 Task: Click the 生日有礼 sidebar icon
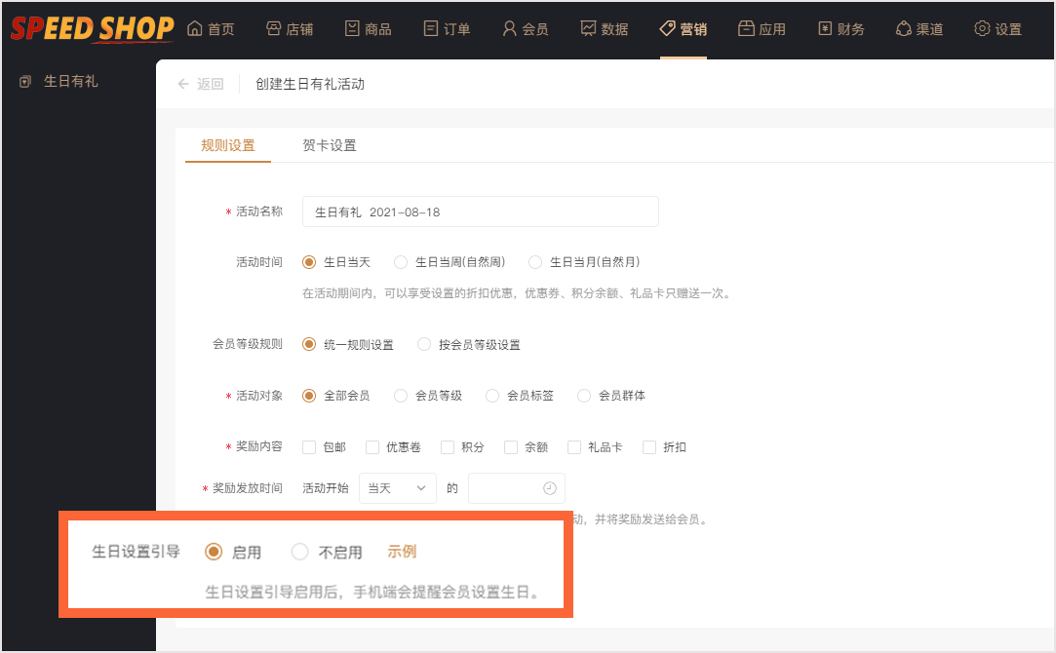(x=25, y=82)
